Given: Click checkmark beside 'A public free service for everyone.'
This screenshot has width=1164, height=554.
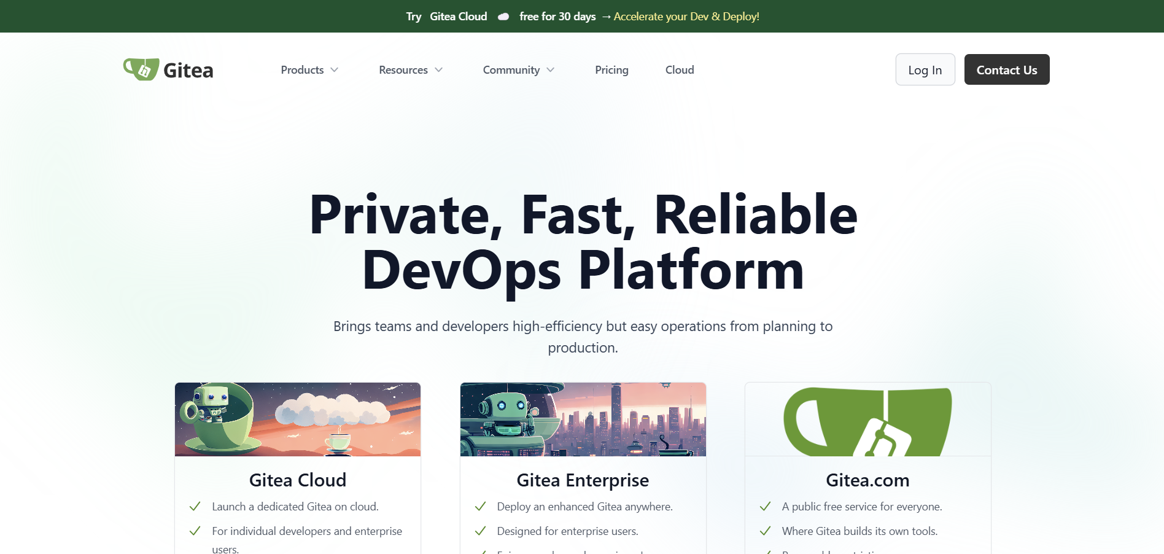Looking at the screenshot, I should (765, 507).
